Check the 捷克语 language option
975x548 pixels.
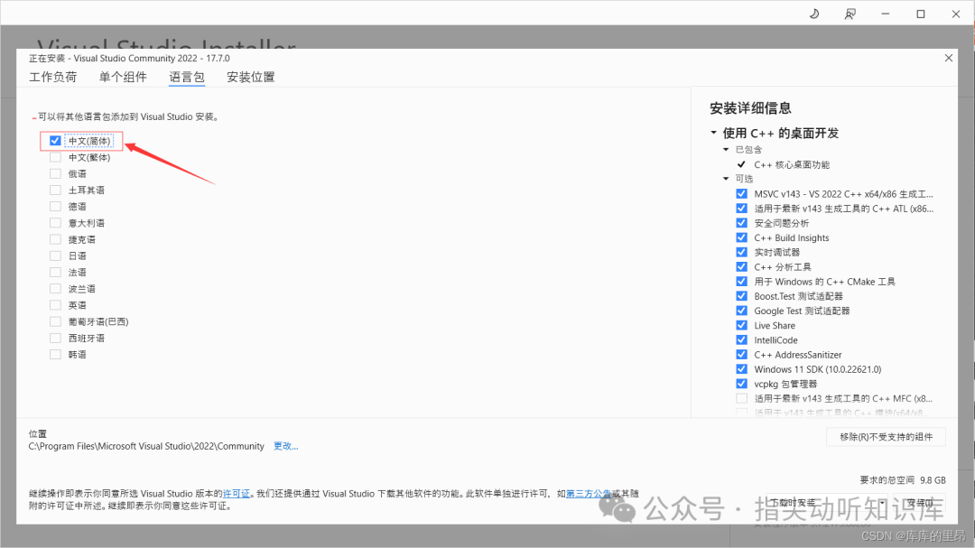point(55,239)
